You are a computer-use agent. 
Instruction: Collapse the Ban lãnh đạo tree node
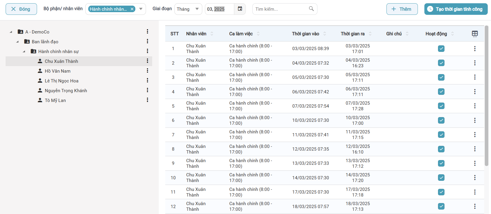17,42
